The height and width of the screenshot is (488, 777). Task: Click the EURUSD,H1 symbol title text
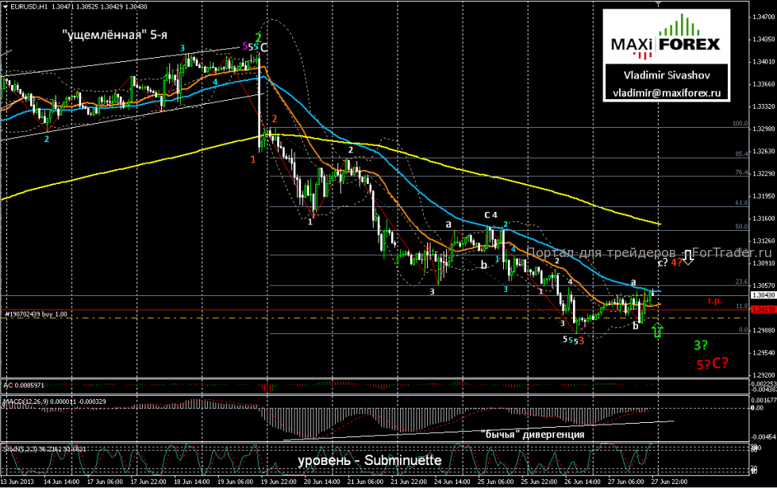[29, 6]
